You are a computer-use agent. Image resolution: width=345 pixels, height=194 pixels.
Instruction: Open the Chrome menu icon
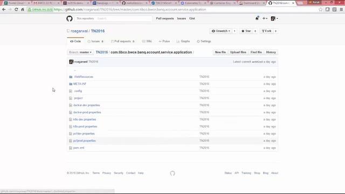tap(341, 10)
